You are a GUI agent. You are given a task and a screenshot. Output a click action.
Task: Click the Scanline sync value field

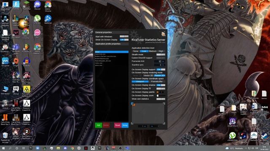pos(160,65)
